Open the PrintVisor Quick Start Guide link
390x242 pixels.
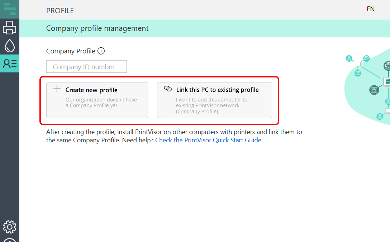[208, 140]
